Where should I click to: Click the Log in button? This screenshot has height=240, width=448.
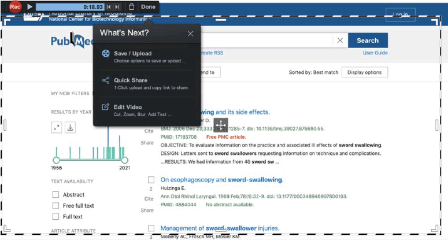pyautogui.click(x=400, y=15)
